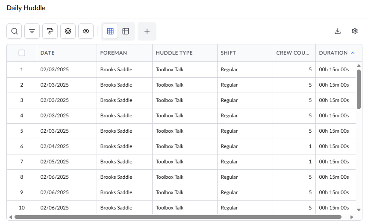Viewport: 368px width, 224px height.
Task: Switch to the table layout view icon
Action: tap(126, 31)
